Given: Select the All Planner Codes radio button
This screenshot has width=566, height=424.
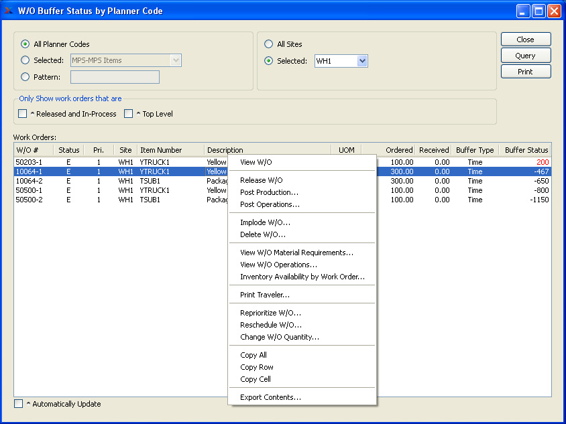Looking at the screenshot, I should [x=25, y=44].
